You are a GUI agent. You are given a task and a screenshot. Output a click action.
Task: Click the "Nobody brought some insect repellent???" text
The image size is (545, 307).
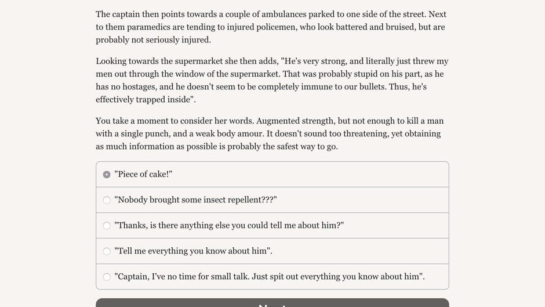tap(195, 200)
